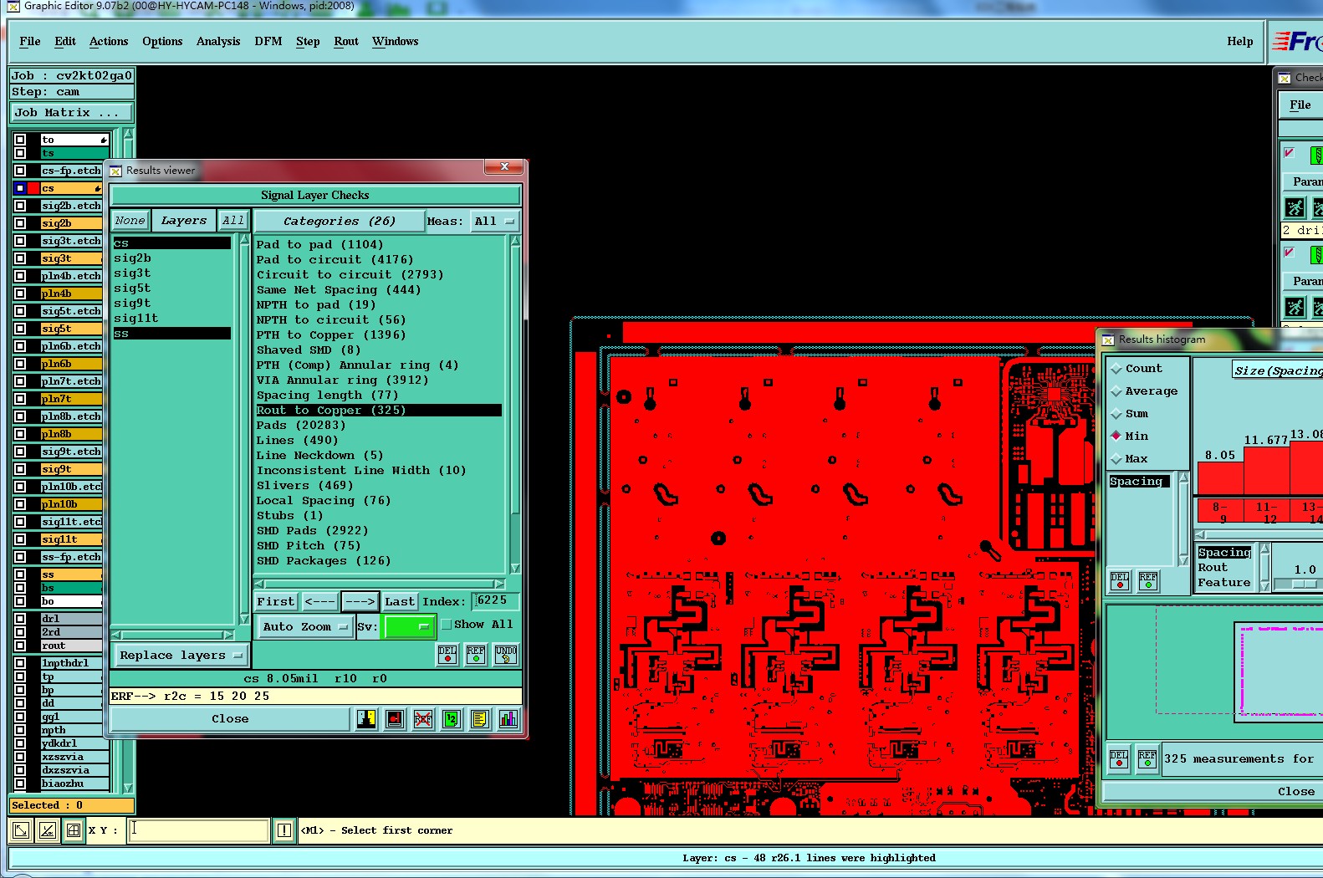Click the None layers button
1323x878 pixels.
130,221
